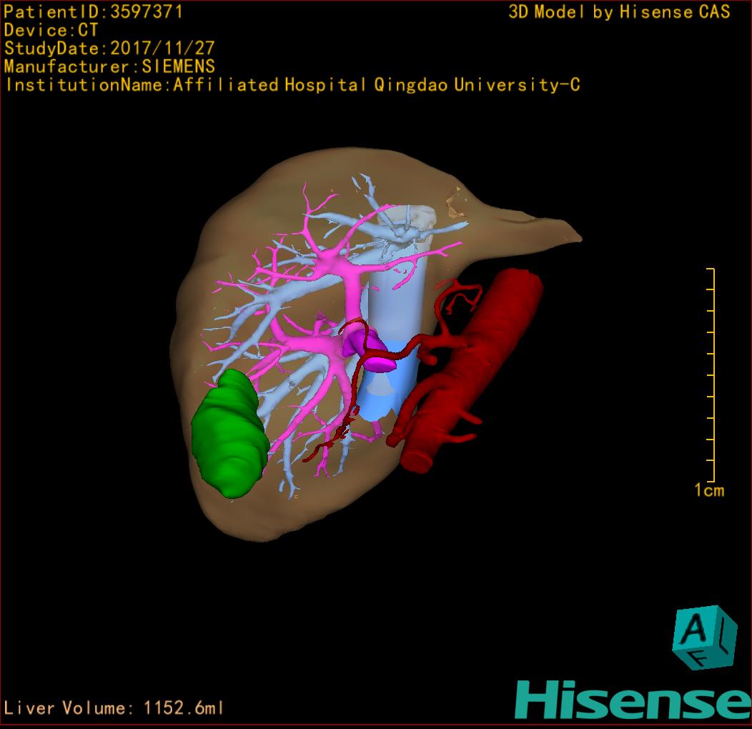
Task: Click the purple structure near the portal vein
Action: pos(368,350)
